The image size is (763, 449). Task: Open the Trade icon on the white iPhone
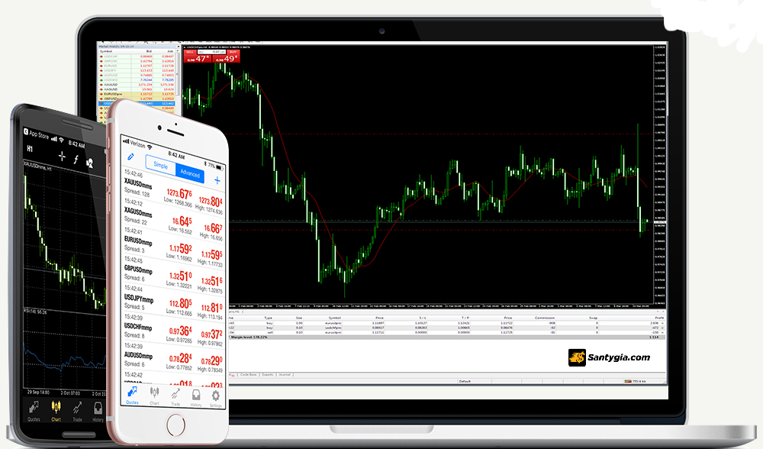175,396
